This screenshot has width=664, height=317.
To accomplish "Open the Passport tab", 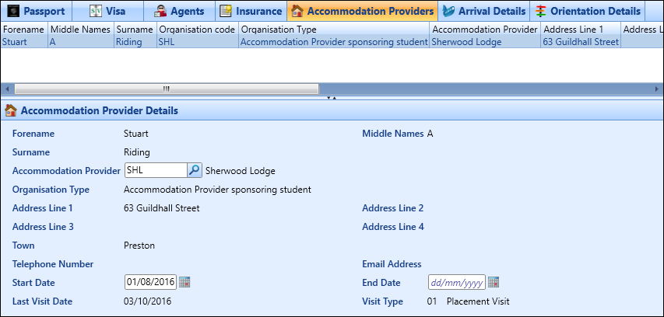I will pyautogui.click(x=36, y=11).
